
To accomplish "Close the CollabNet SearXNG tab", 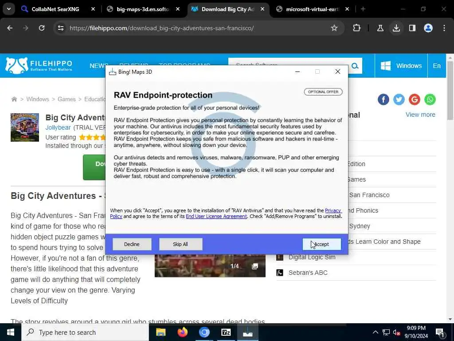I will 93,9.
